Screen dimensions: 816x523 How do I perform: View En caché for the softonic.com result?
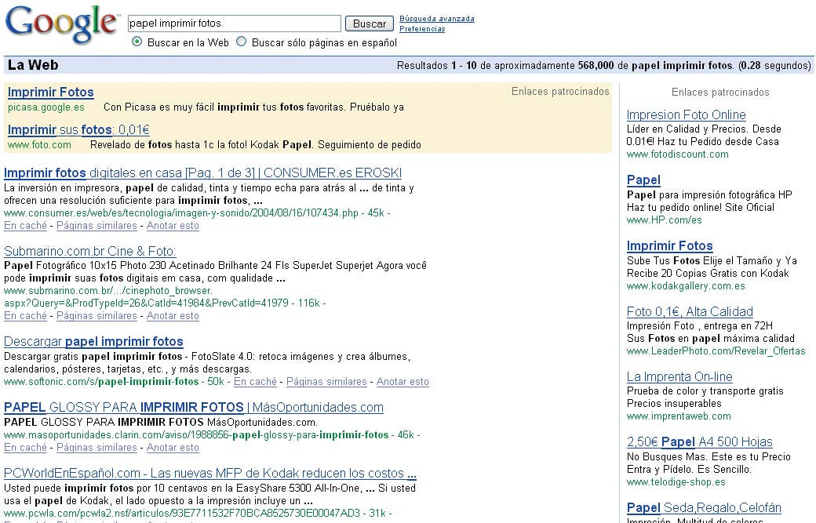[255, 382]
